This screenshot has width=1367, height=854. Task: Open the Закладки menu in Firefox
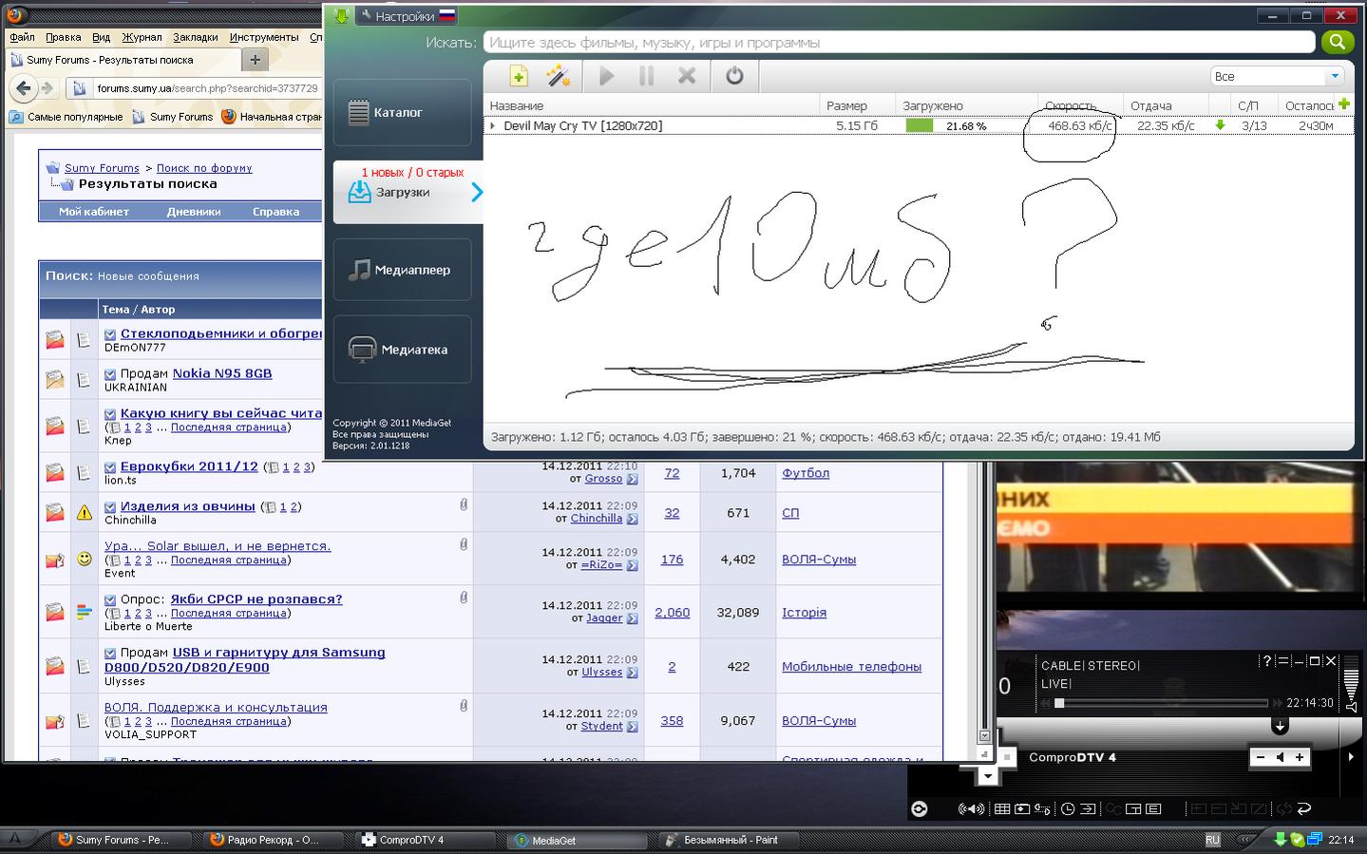195,37
